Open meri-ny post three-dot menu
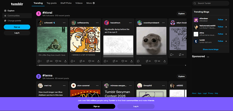This screenshot has width=233, height=111. click(x=64, y=86)
